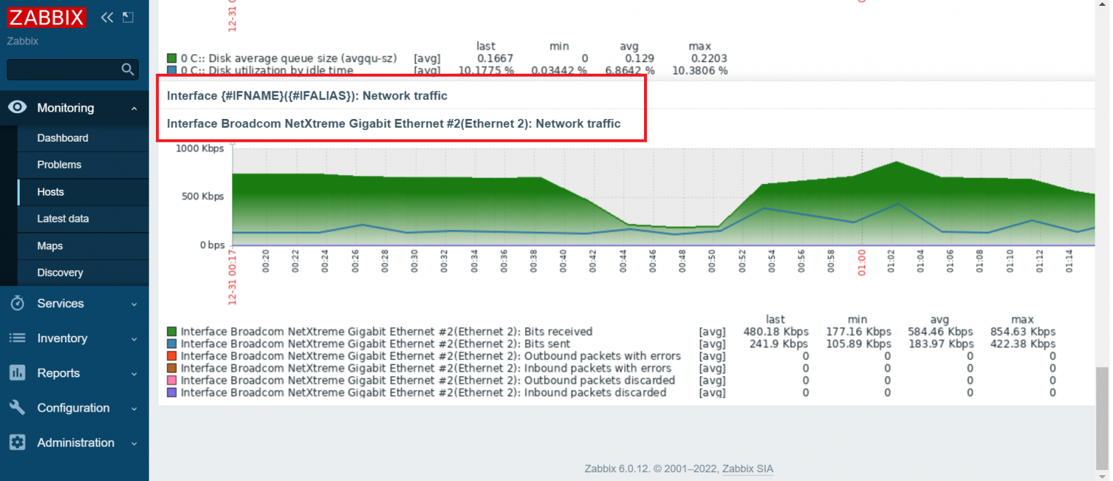Click the '0.2203' max value

[710, 58]
